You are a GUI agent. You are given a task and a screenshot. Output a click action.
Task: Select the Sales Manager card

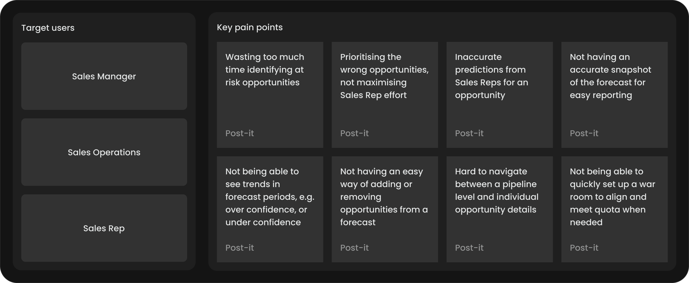point(104,76)
